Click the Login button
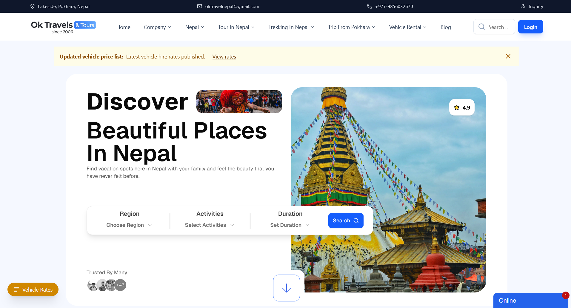Image resolution: width=571 pixels, height=308 pixels. pyautogui.click(x=530, y=27)
